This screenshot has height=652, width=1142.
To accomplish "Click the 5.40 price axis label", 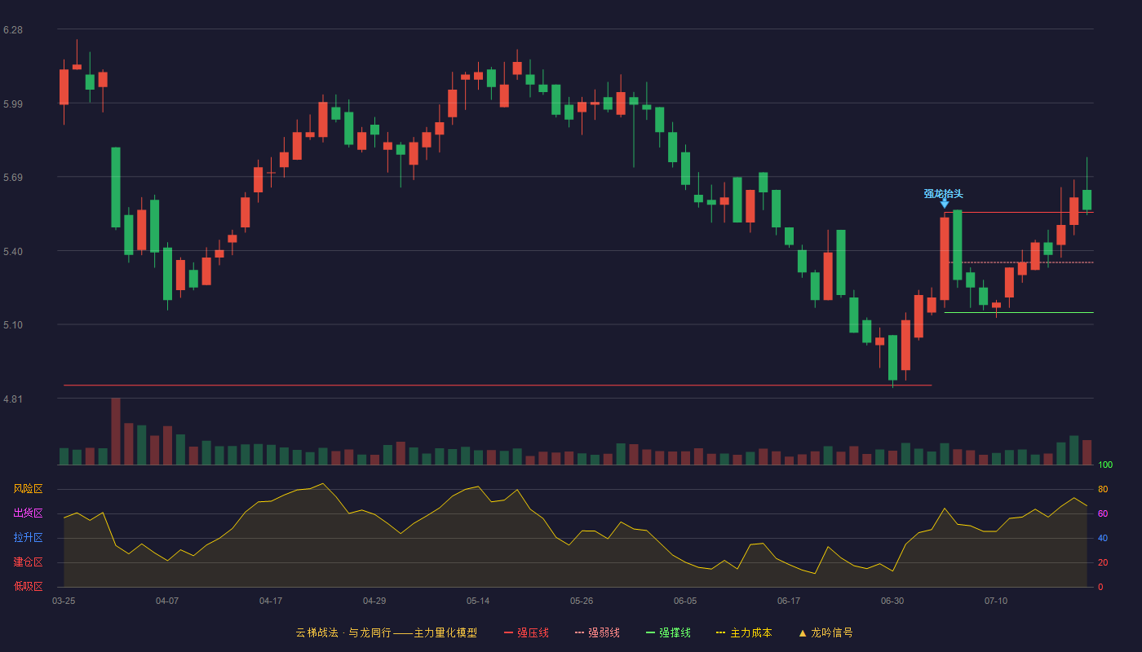I will pyautogui.click(x=13, y=252).
